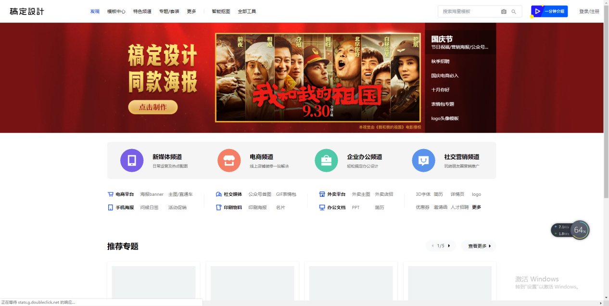Open the 全部工具 menu
This screenshot has height=306, width=609.
coord(247,11)
